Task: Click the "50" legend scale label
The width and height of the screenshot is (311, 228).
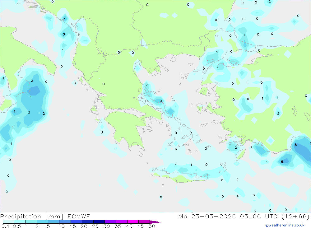Action: point(152,226)
